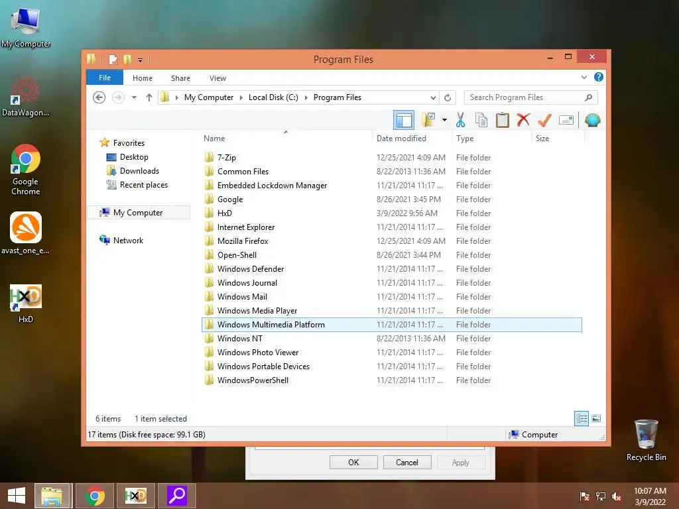
Task: Select Recent places in navigation pane
Action: (x=144, y=185)
